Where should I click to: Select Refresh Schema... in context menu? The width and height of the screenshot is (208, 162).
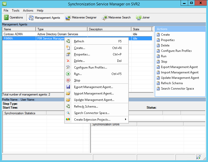tap(97, 107)
